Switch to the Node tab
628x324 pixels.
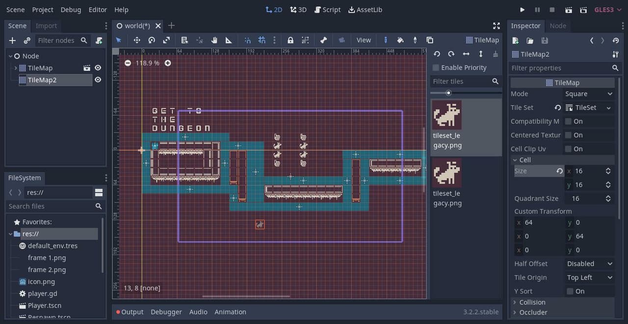pos(558,25)
